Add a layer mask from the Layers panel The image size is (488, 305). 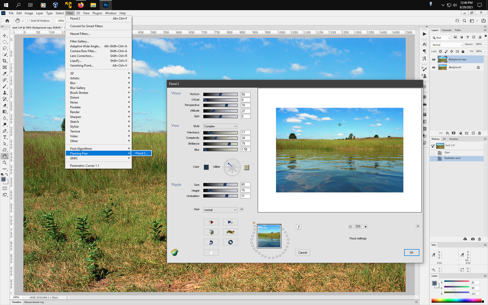[x=453, y=133]
